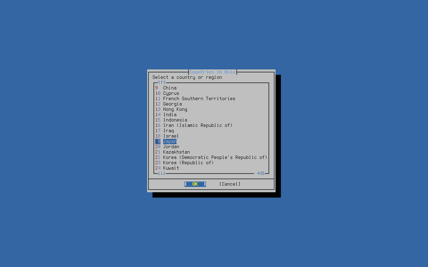Click the down arrows scroll indicator
The height and width of the screenshot is (267, 428).
pyautogui.click(x=162, y=173)
